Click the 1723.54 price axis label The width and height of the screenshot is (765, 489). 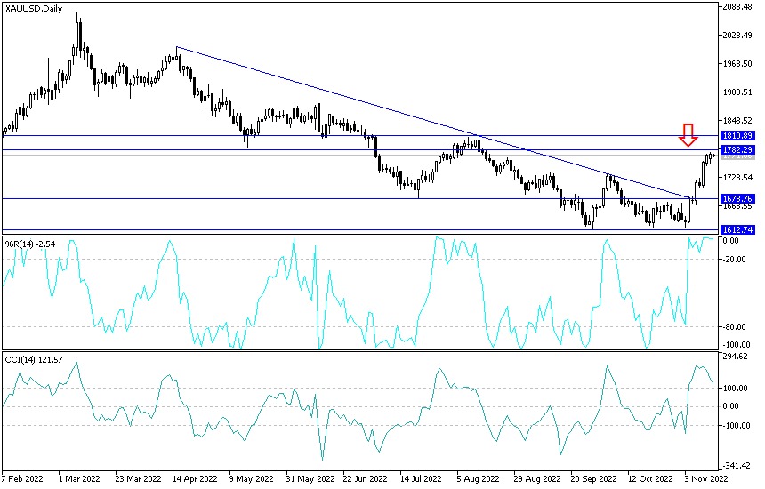click(737, 178)
